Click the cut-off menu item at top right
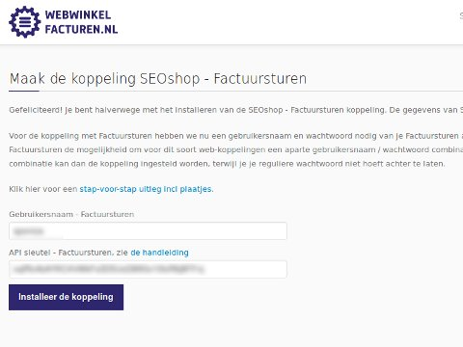Screen dimensions: 463x347 [461, 16]
